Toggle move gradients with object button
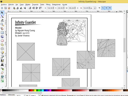 (x=106, y=8)
